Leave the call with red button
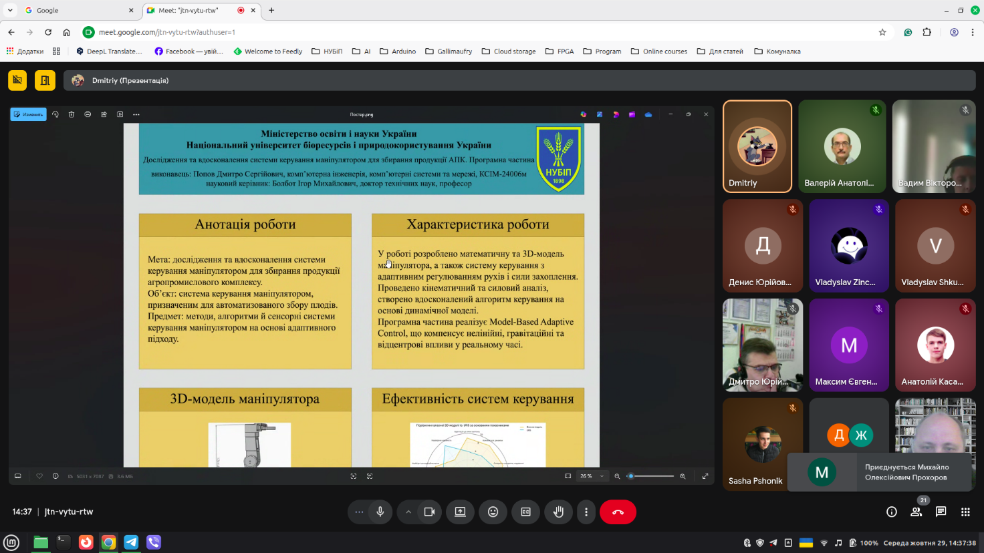 coord(618,512)
